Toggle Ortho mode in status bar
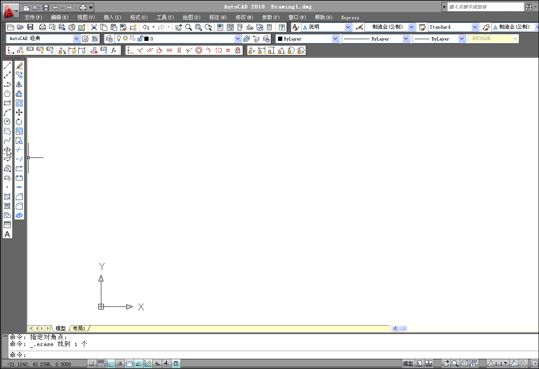 [110, 363]
